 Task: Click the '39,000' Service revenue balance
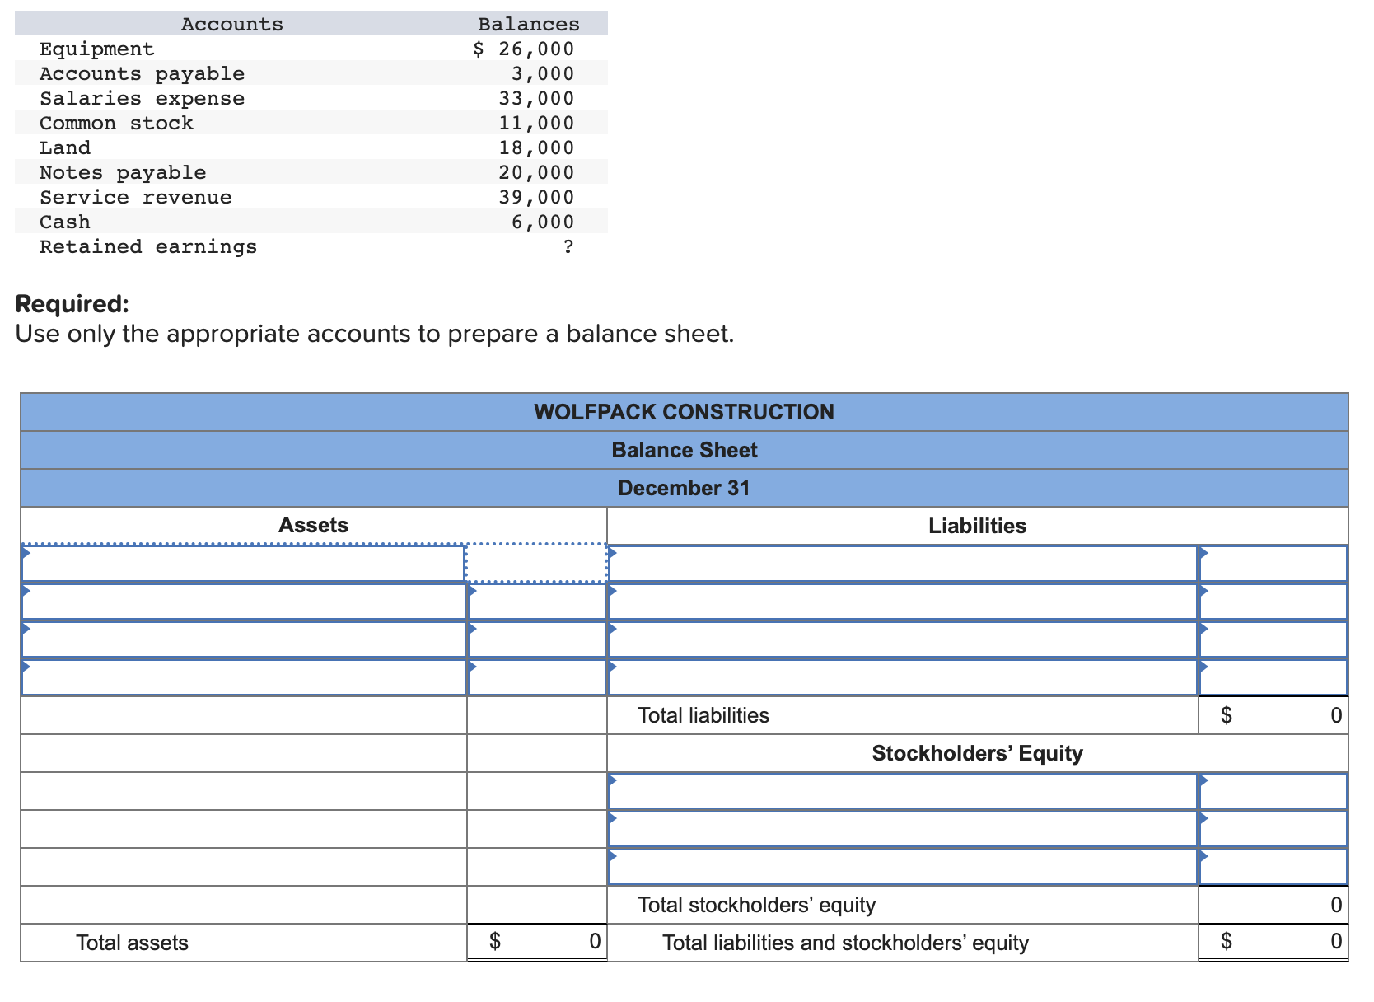(536, 198)
